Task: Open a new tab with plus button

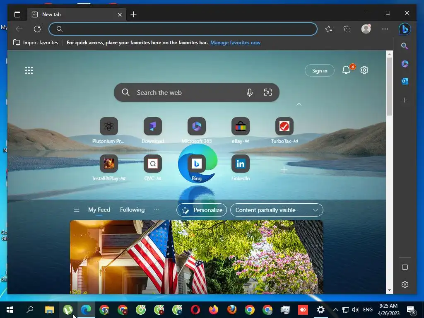Action: 133,14
